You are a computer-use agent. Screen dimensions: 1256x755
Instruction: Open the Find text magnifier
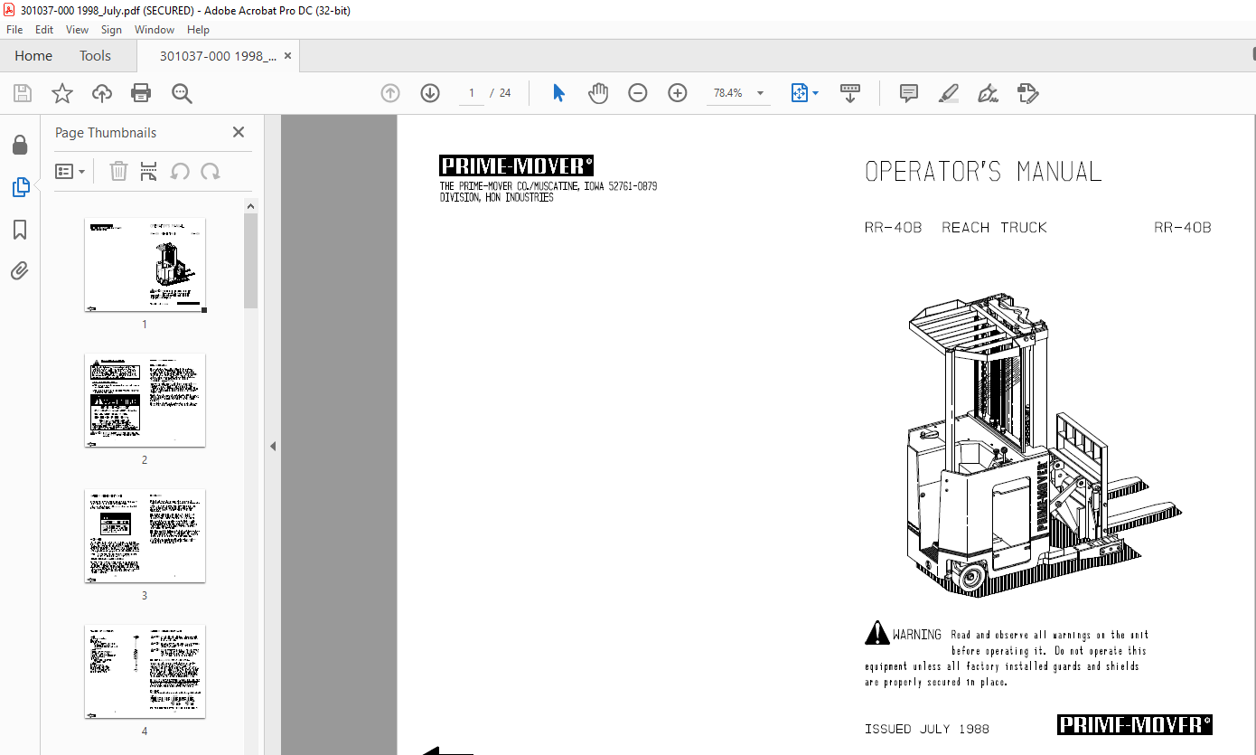(x=182, y=93)
